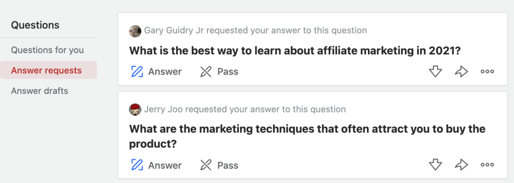The height and width of the screenshot is (183, 514).
Task: Go to Answer drafts in sidebar
Action: pyautogui.click(x=40, y=91)
